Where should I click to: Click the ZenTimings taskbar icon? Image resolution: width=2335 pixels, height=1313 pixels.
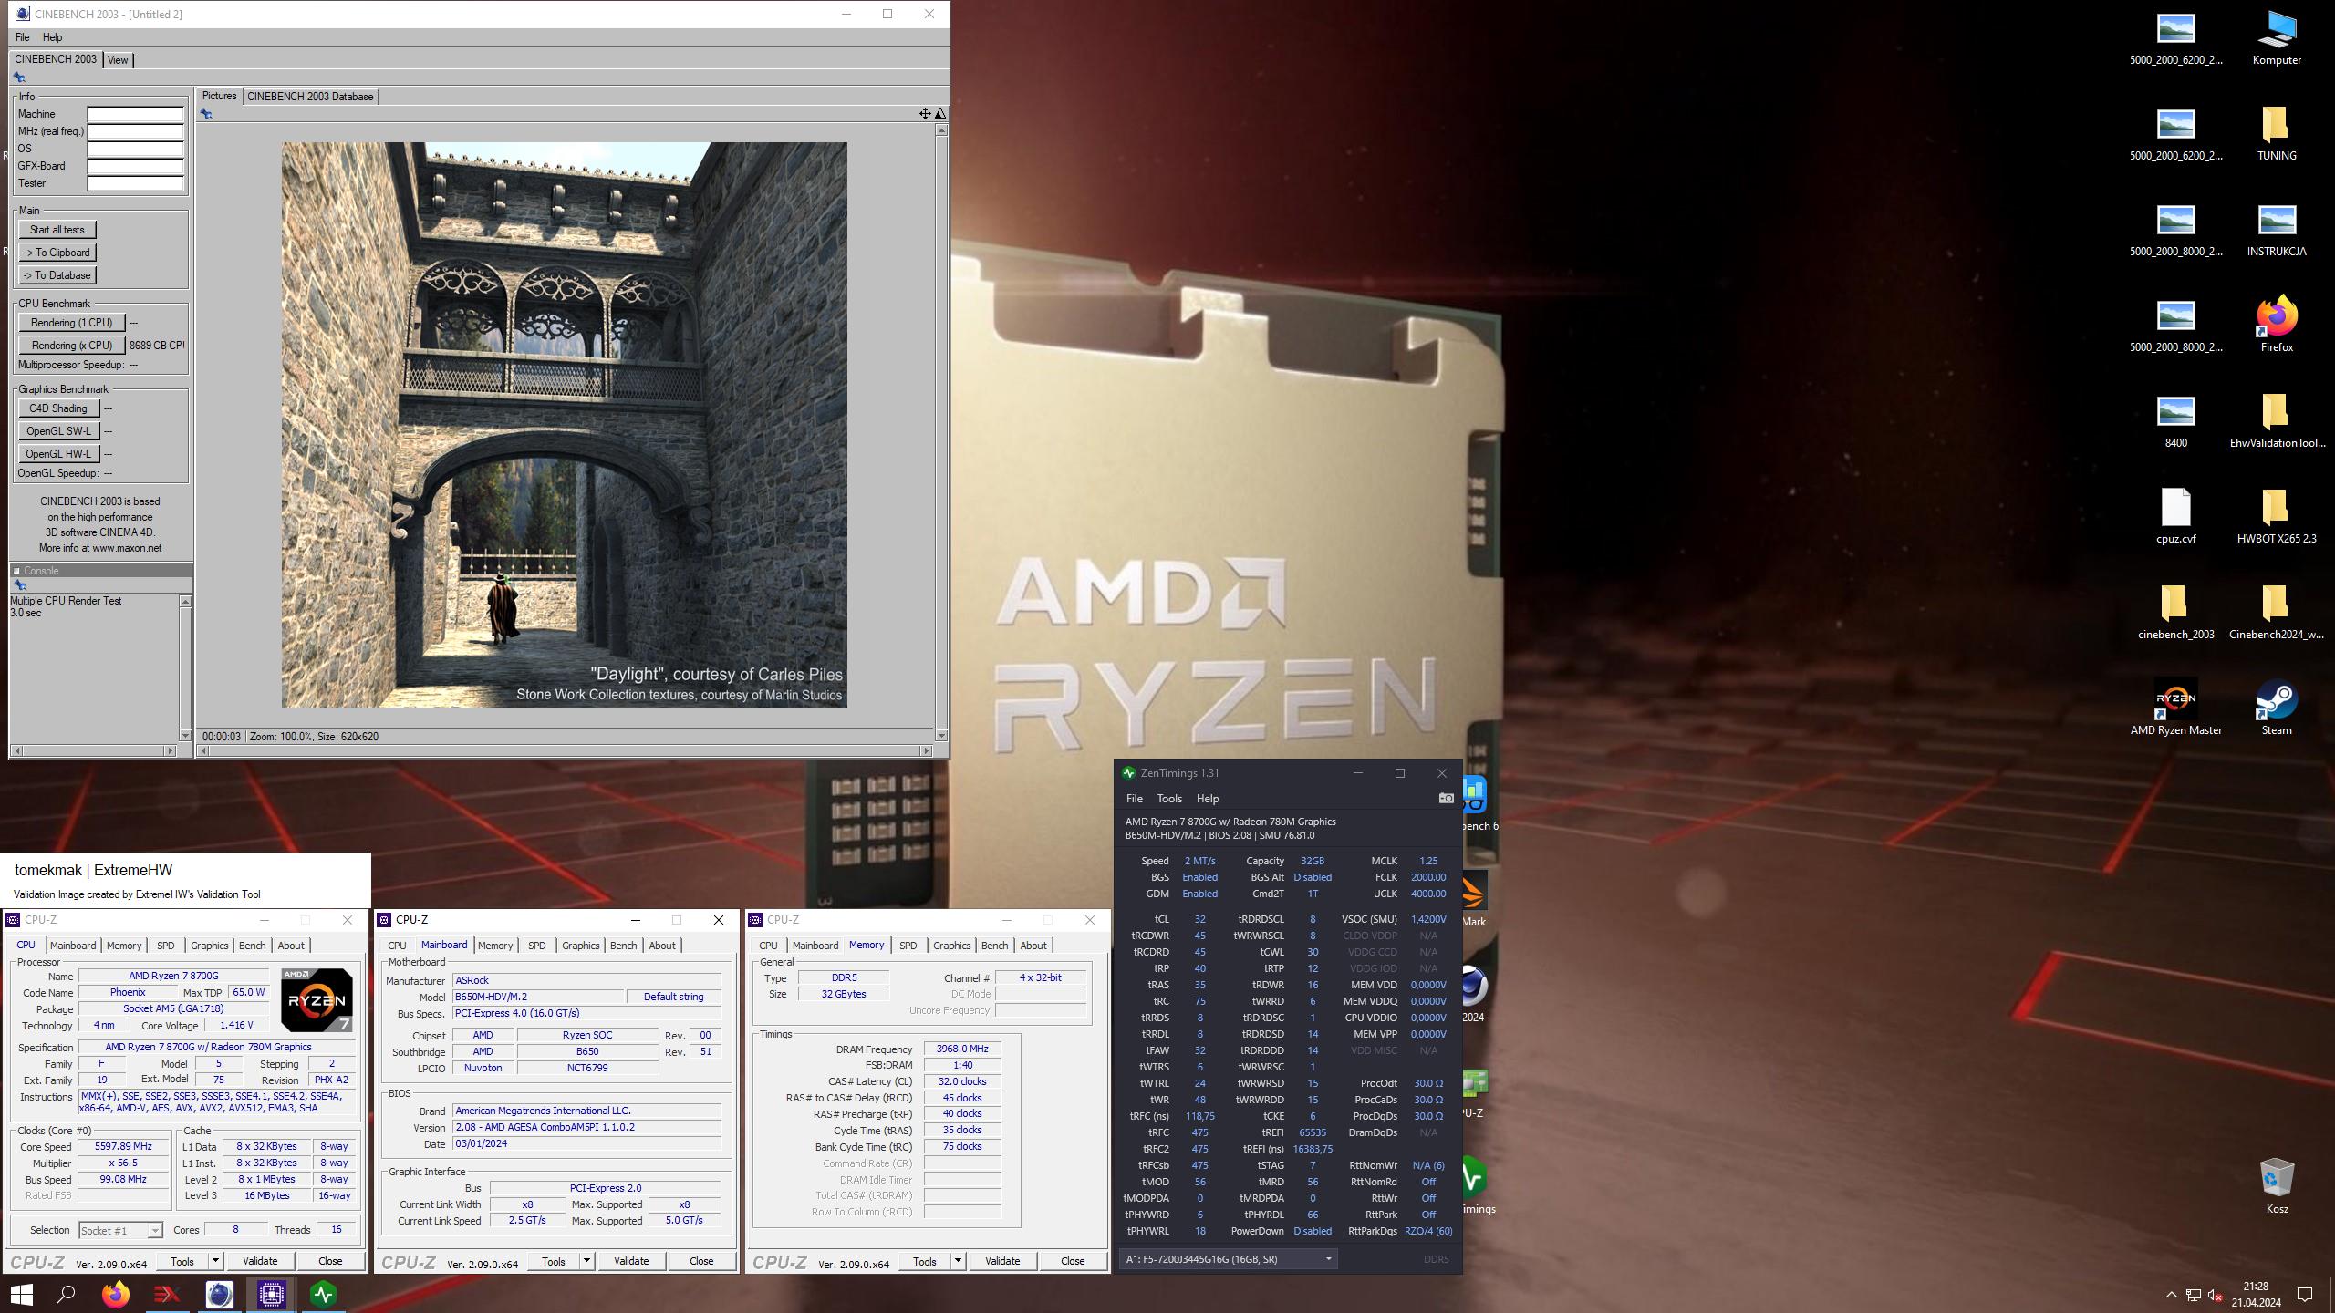pyautogui.click(x=324, y=1294)
